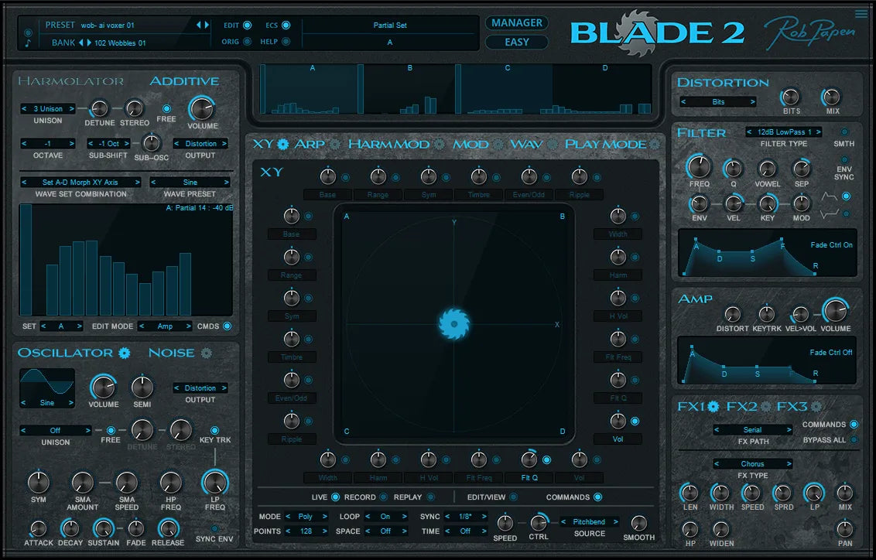Open the 12dB LowPass 1 filter type selector
The width and height of the screenshot is (876, 560).
click(784, 132)
